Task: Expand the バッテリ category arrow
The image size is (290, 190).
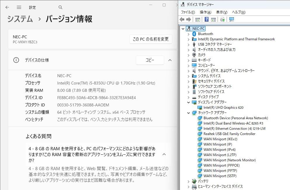Action: point(188,181)
